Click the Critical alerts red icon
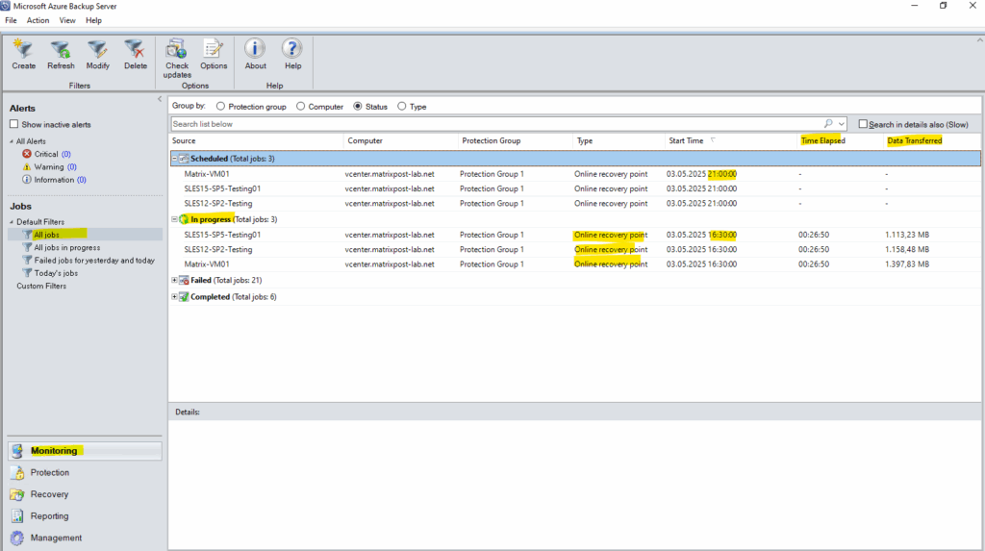Screen dimensions: 985x551 point(26,154)
